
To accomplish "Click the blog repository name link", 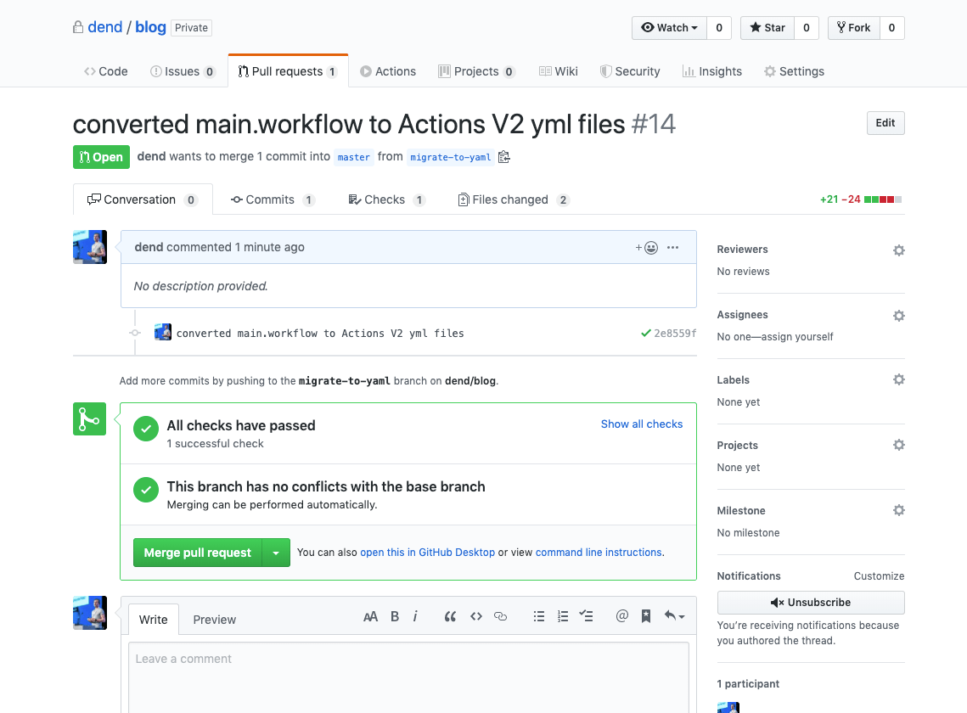I will [x=150, y=27].
